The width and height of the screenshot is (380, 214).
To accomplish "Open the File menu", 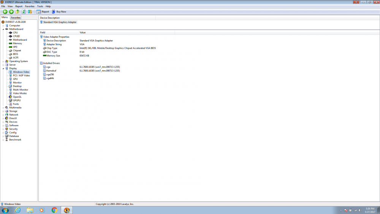I will [3, 6].
